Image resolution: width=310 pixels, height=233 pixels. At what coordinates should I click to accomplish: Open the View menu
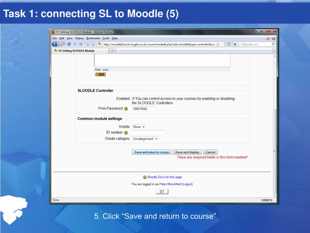(x=69, y=38)
